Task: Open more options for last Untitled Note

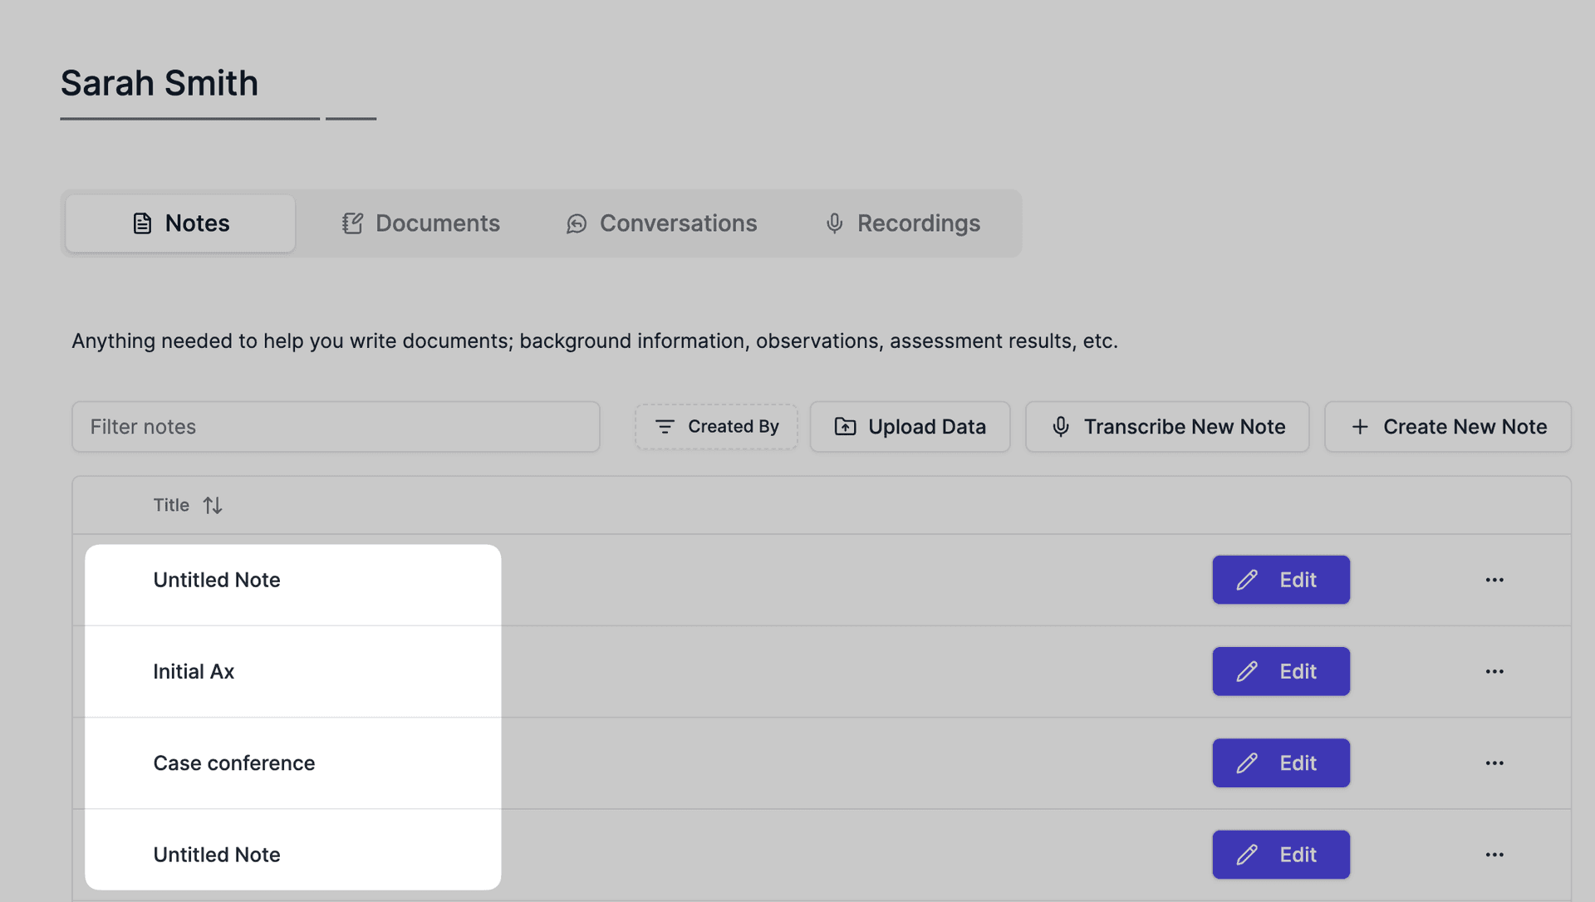Action: click(x=1494, y=855)
